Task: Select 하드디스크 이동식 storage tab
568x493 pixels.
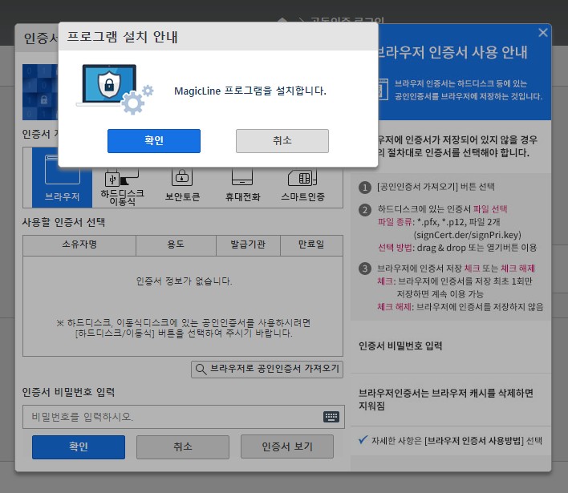Action: (123, 188)
